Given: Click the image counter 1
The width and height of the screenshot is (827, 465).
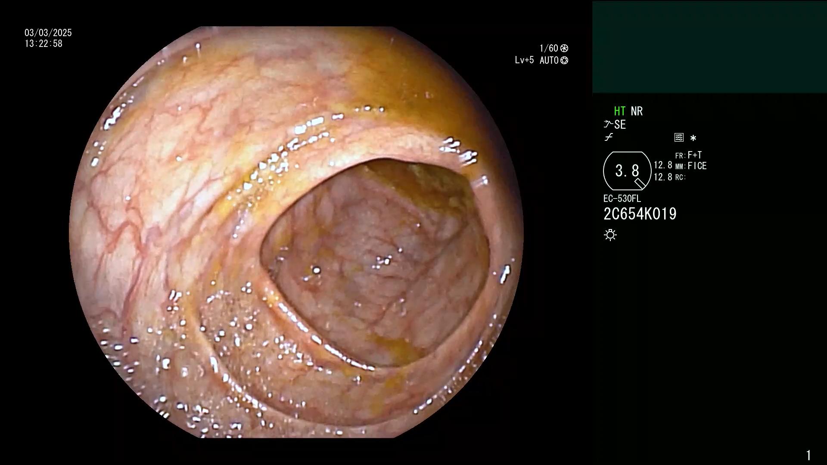Looking at the screenshot, I should tap(808, 455).
